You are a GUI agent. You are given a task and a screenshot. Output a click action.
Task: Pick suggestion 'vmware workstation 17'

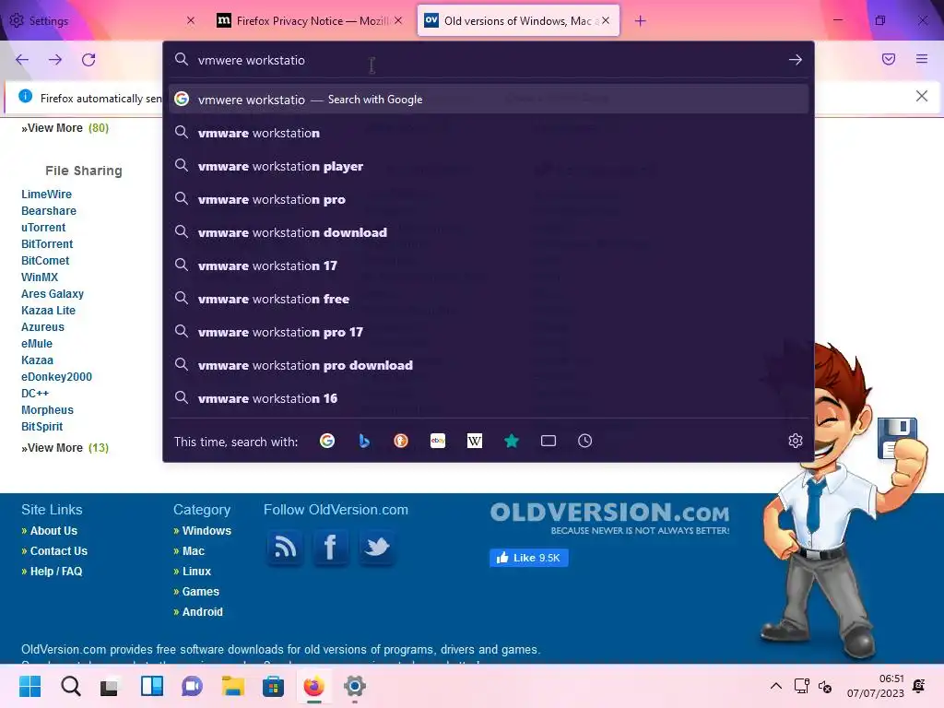click(x=489, y=265)
